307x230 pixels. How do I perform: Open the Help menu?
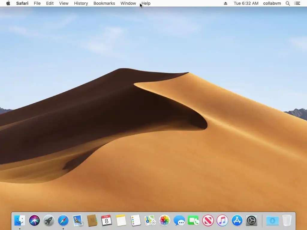point(146,3)
